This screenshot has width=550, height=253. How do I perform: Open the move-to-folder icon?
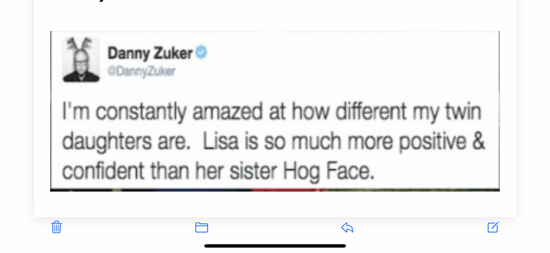pyautogui.click(x=201, y=227)
